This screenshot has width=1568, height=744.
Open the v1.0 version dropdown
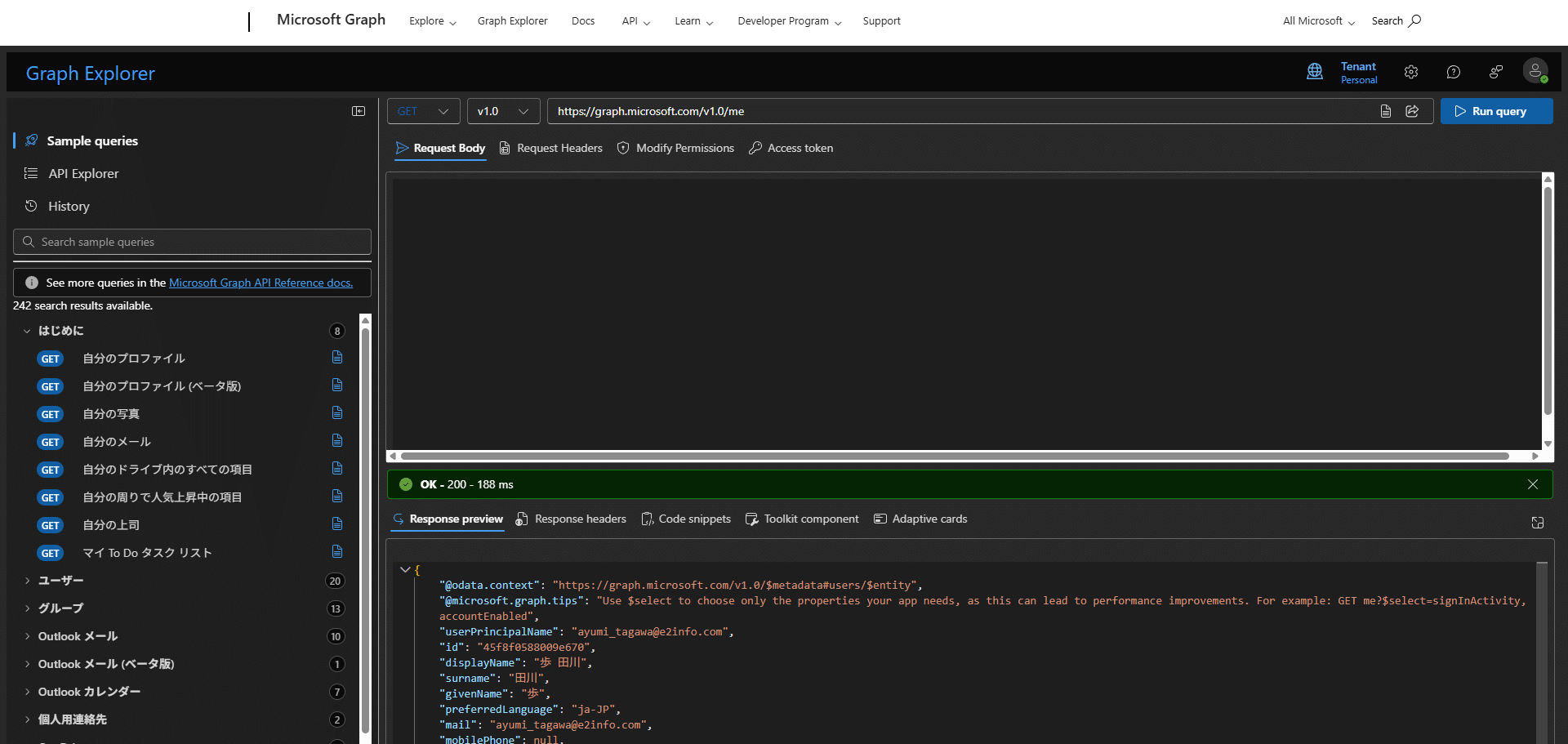[x=503, y=111]
